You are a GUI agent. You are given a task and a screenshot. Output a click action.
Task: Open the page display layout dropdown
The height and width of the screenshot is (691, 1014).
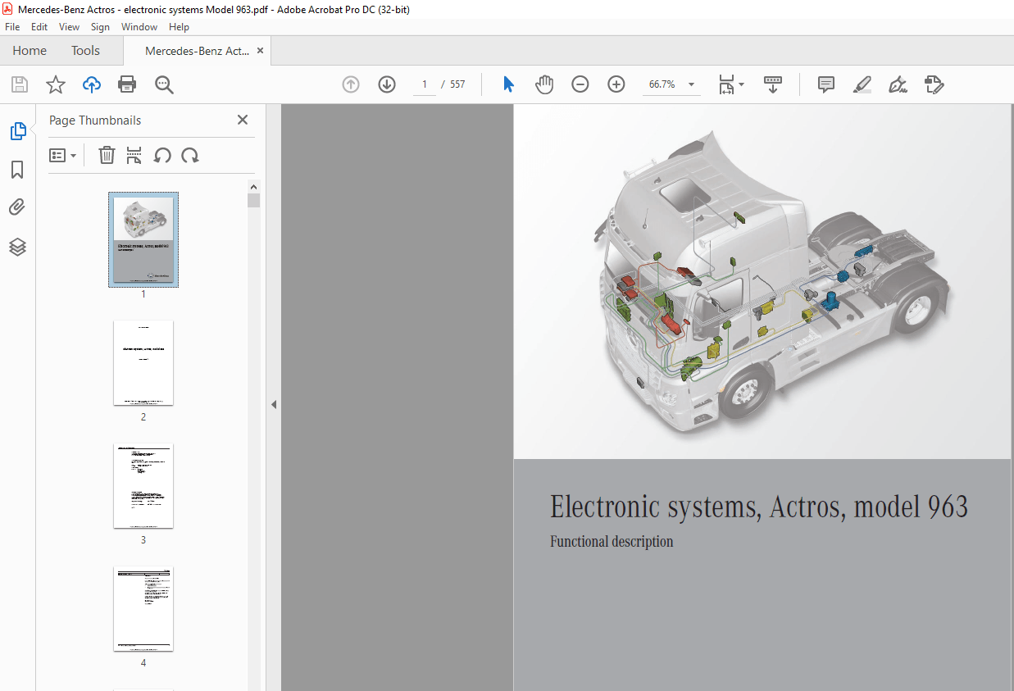click(x=730, y=84)
